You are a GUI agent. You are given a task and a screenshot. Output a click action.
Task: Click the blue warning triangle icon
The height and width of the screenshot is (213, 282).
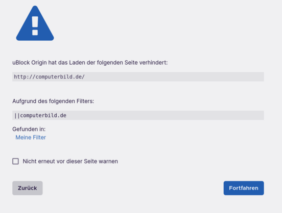(x=35, y=23)
